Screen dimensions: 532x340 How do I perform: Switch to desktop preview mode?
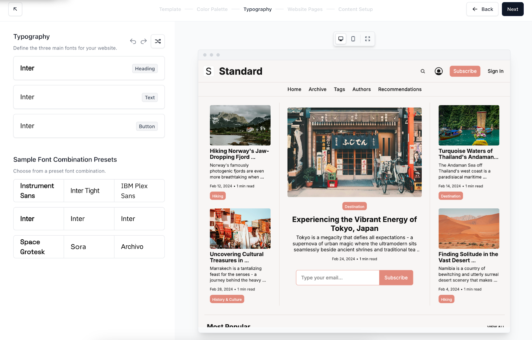(x=341, y=39)
